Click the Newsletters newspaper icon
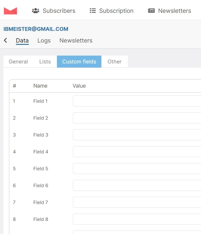Viewport: 201px width, 234px height. [x=151, y=11]
